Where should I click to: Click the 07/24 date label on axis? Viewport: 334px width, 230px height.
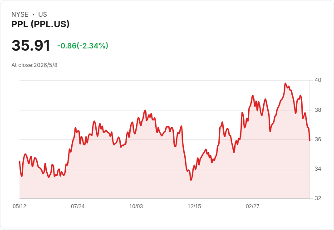coord(78,206)
